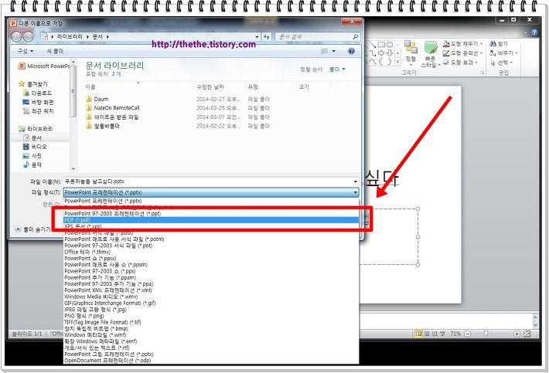Click the fit slide to window icon
549x373 pixels.
click(x=527, y=334)
